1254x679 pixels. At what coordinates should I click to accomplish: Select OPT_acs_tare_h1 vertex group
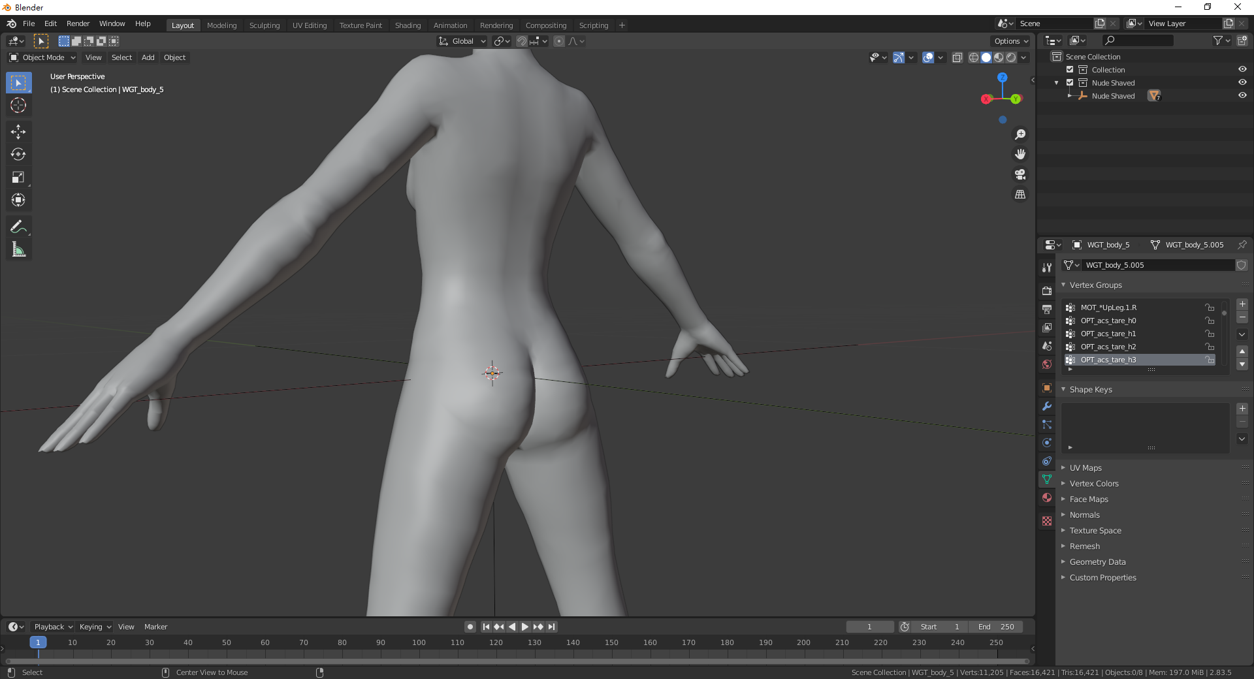pos(1140,334)
